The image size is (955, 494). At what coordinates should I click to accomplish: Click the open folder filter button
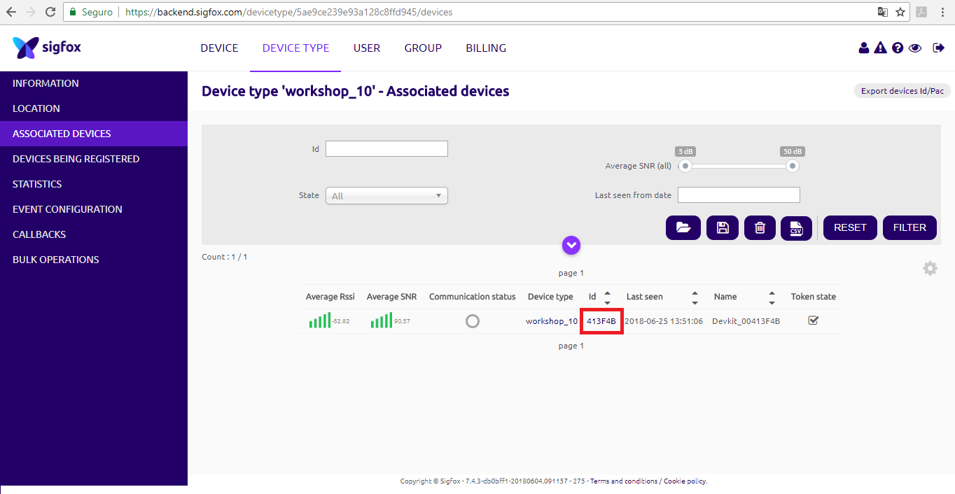[683, 227]
